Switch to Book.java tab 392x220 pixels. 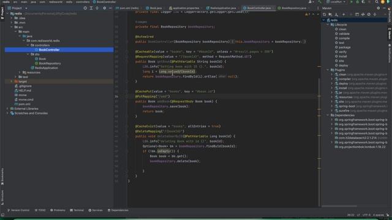point(154,8)
